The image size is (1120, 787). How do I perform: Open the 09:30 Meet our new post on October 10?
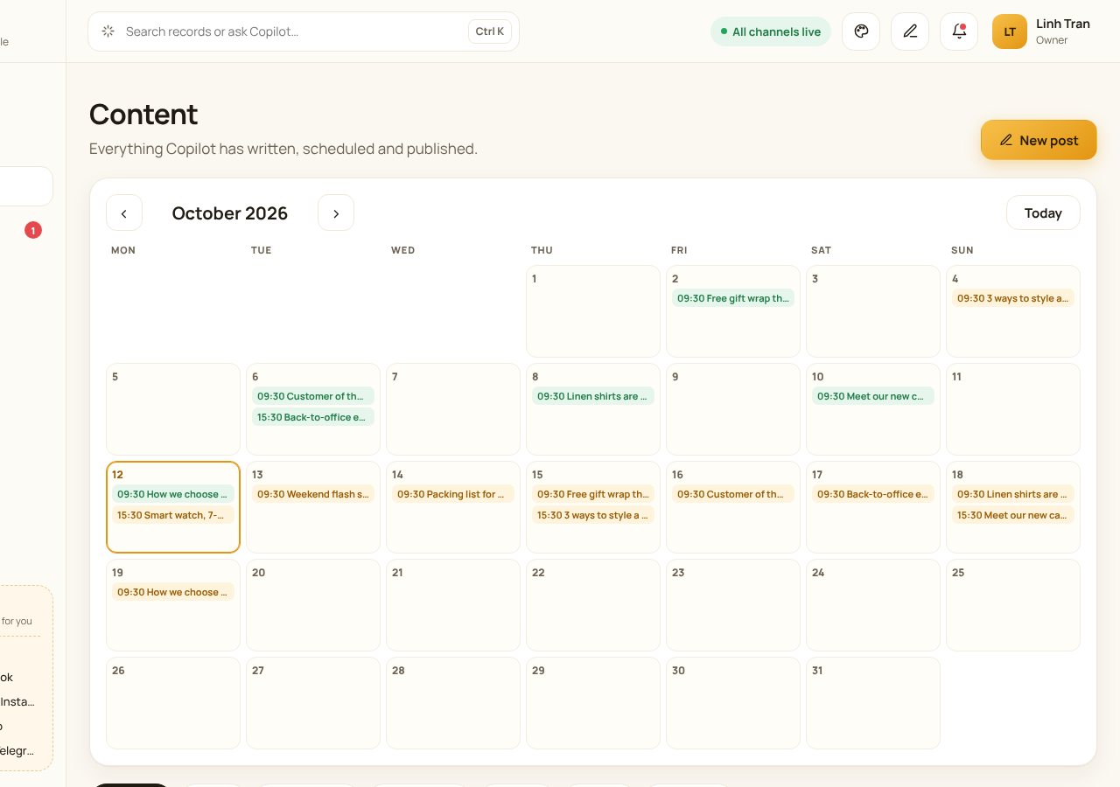pyautogui.click(x=873, y=396)
